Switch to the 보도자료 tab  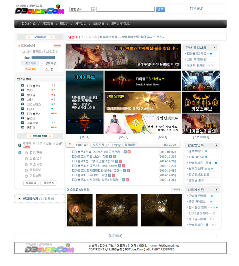pyautogui.click(x=98, y=145)
